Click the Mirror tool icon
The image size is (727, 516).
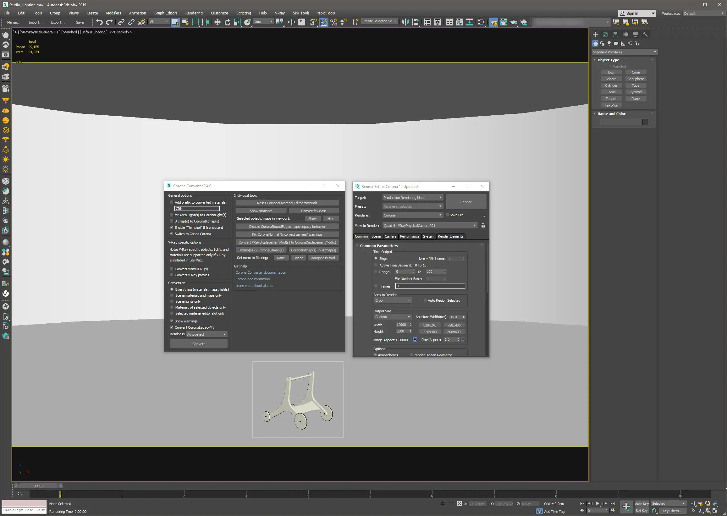405,22
